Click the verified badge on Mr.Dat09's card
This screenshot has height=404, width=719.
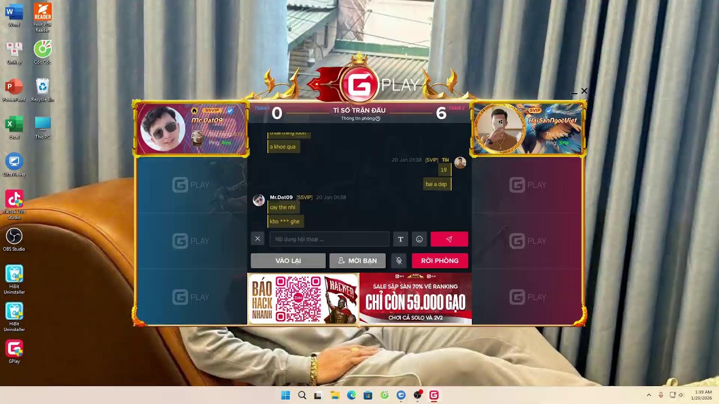pos(230,111)
